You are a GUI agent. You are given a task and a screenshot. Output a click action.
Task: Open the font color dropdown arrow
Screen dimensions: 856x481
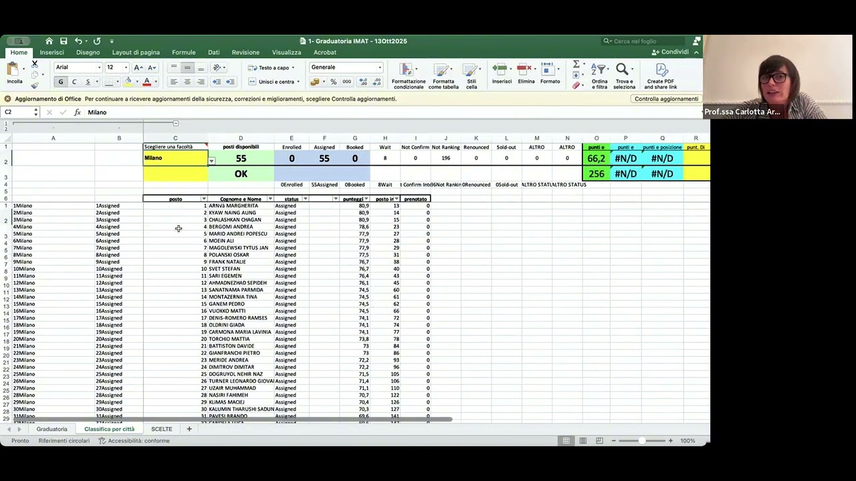[156, 82]
